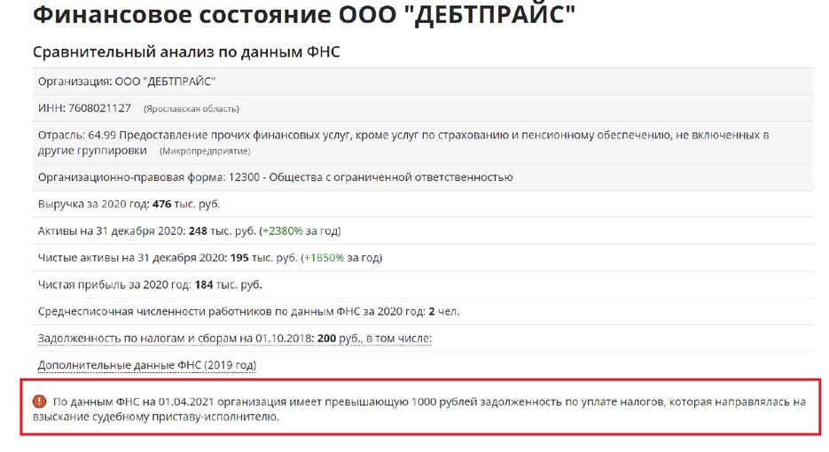
Task: Click the industry row starting 'Отрасль: 64.99'
Action: pos(422,143)
